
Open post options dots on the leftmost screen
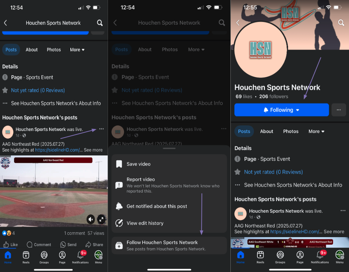pyautogui.click(x=101, y=129)
